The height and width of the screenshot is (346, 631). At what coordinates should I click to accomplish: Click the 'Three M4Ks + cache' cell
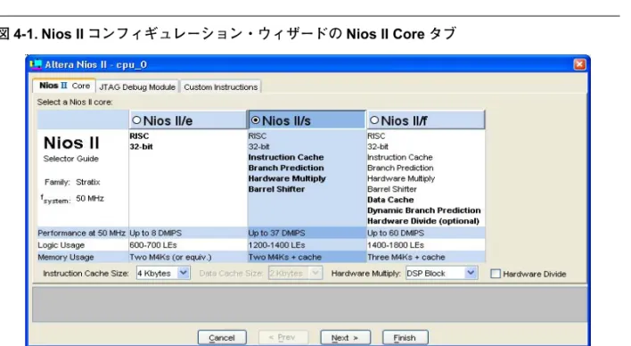pos(426,257)
